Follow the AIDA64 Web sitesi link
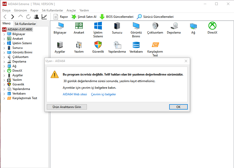 pyautogui.click(x=75, y=94)
